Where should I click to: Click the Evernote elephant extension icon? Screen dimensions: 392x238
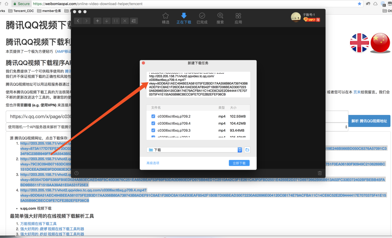coord(368,4)
